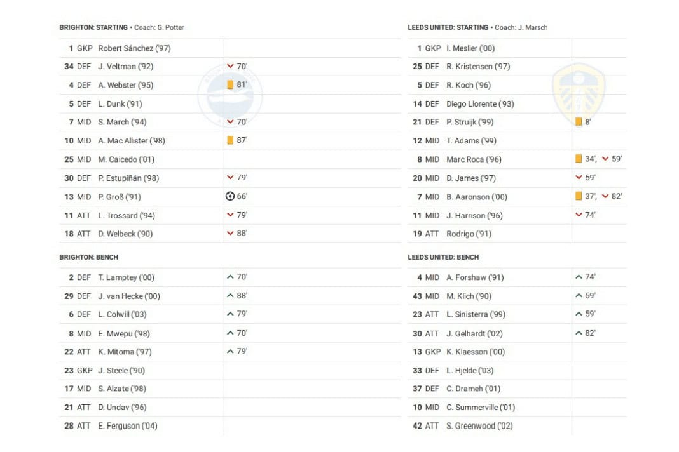Click D. Welbeck's substituted-off arrow at 88'
The width and height of the screenshot is (679, 452).
click(x=230, y=234)
